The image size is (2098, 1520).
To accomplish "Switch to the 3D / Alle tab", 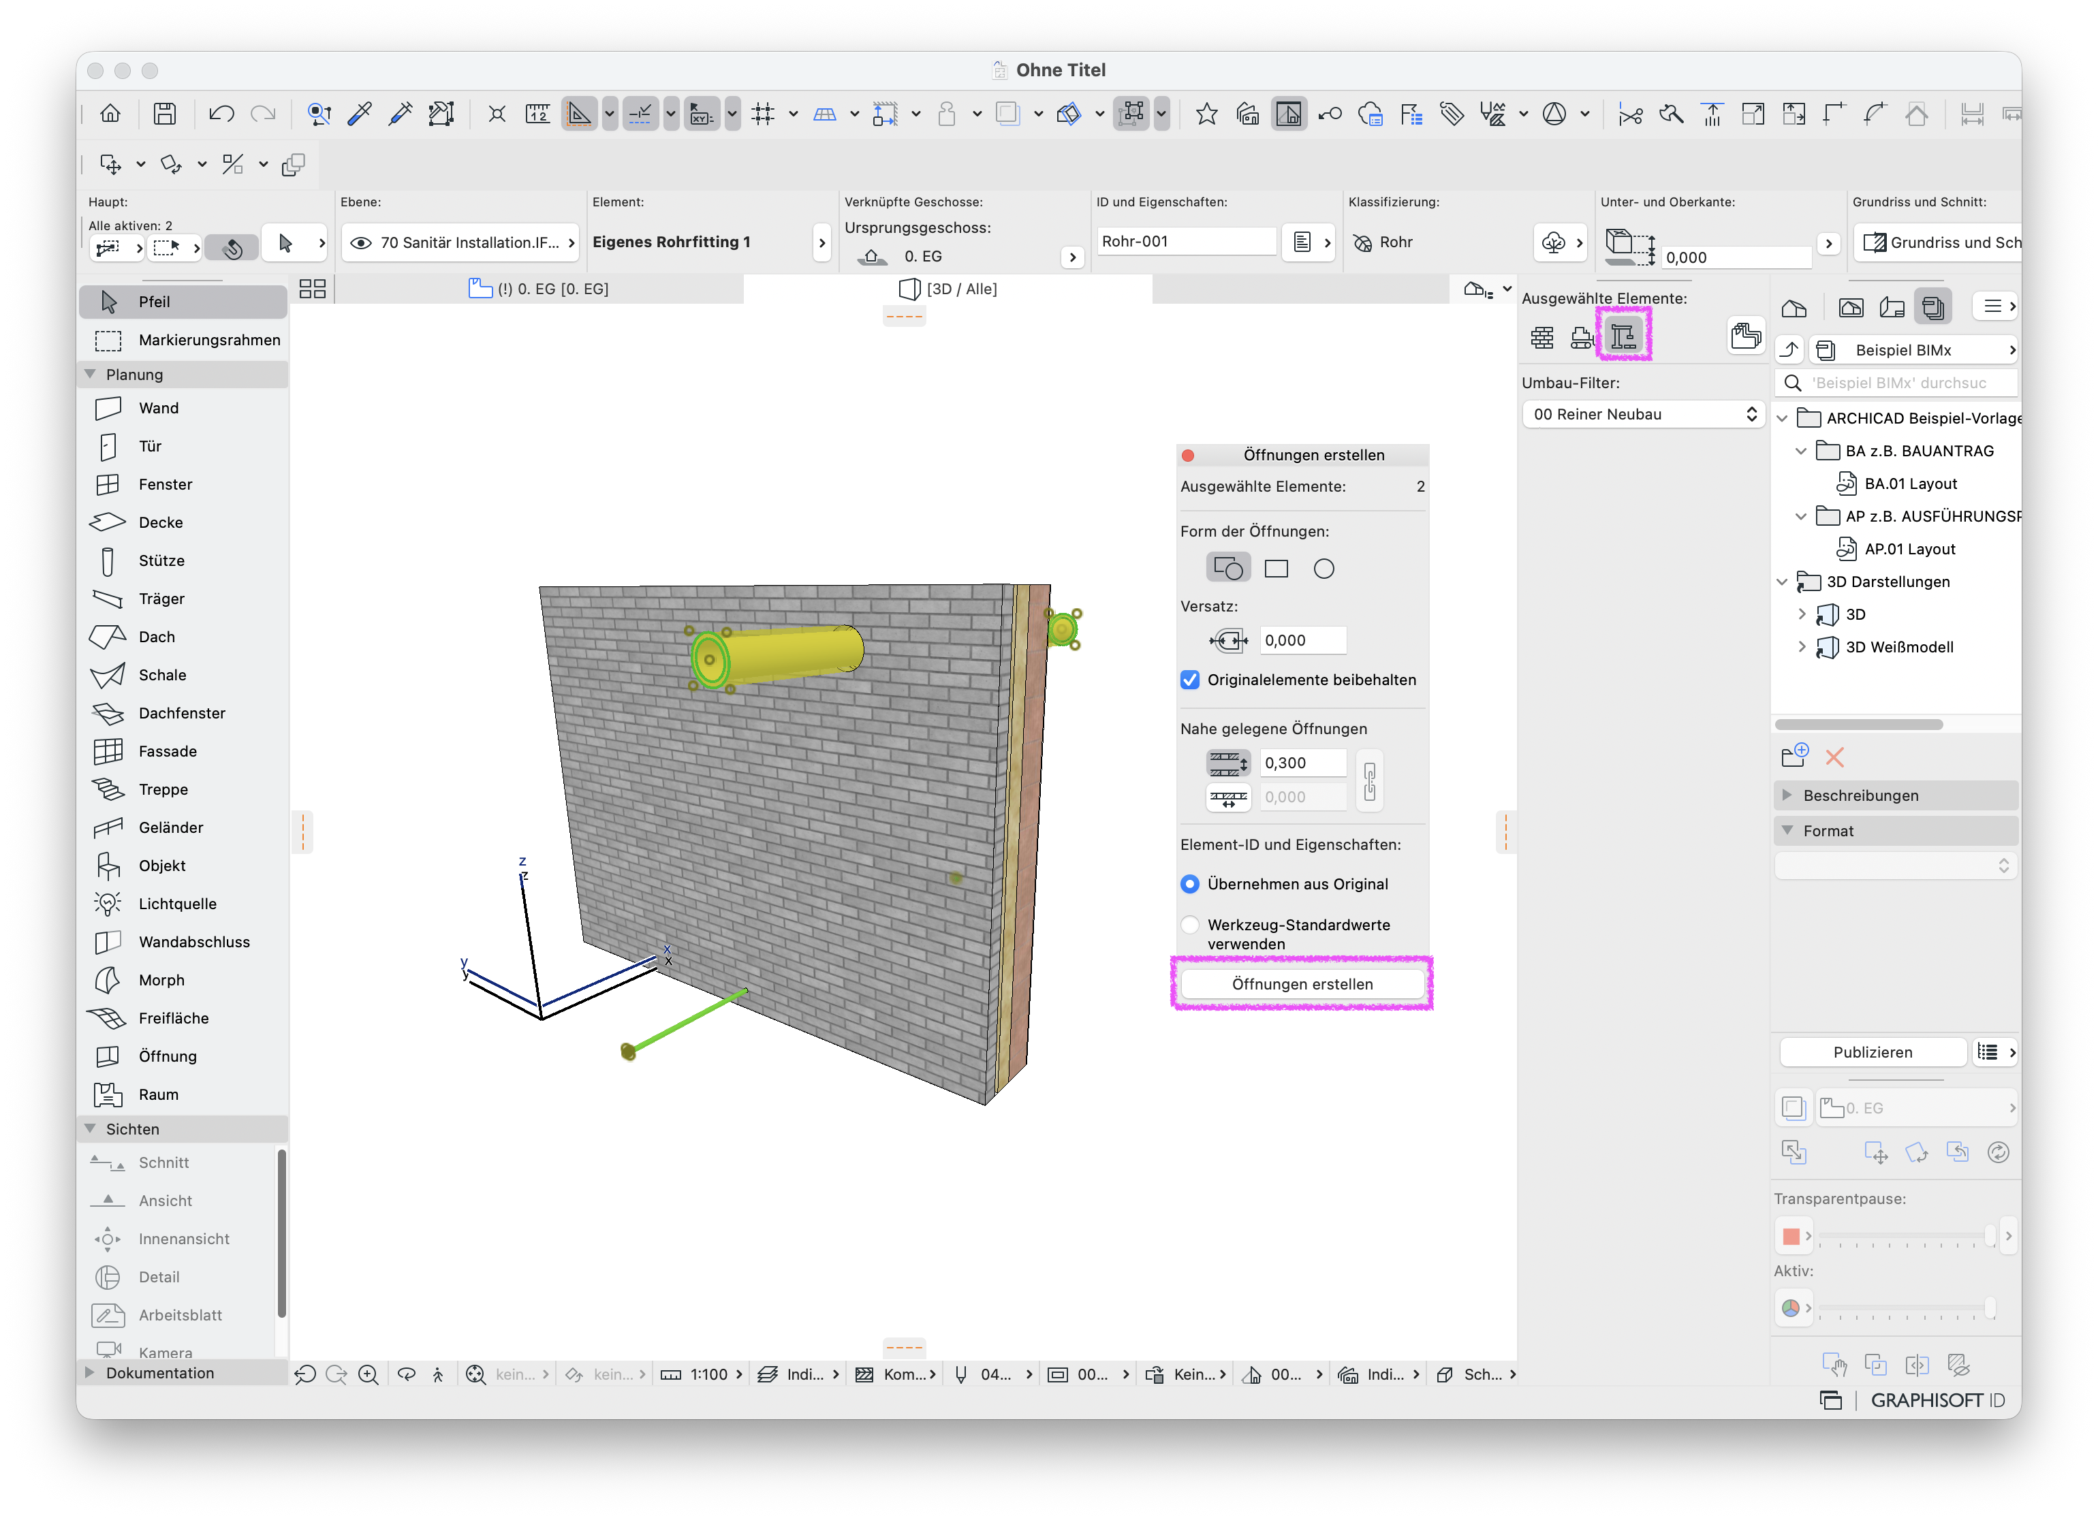I will pos(948,289).
